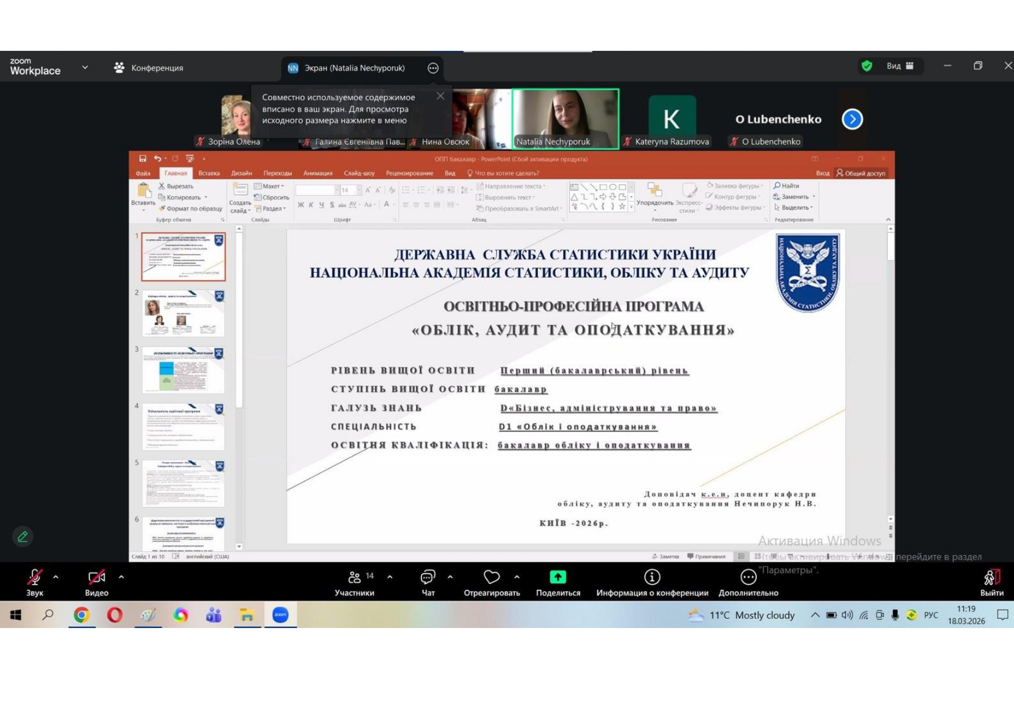The height and width of the screenshot is (717, 1014).
Task: Open the Participants panel
Action: 354,582
